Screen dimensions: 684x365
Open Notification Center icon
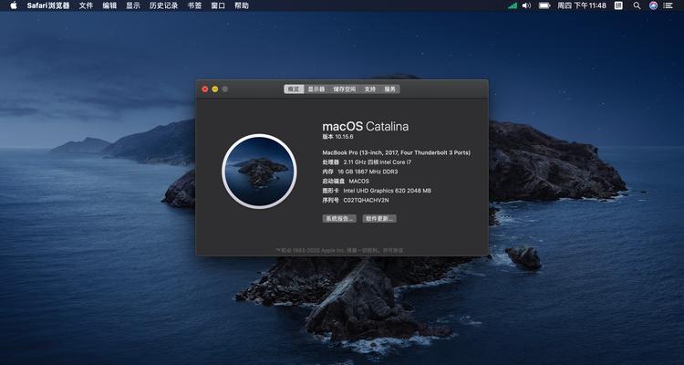(x=668, y=5)
